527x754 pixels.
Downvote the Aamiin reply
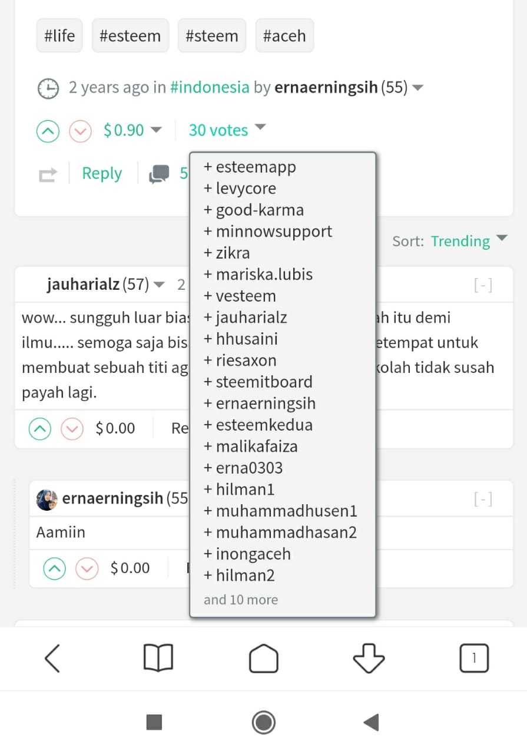tap(87, 568)
